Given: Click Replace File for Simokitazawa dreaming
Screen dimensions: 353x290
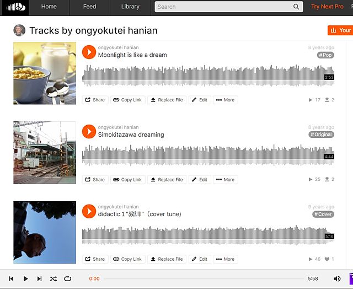Looking at the screenshot, I should [x=167, y=179].
